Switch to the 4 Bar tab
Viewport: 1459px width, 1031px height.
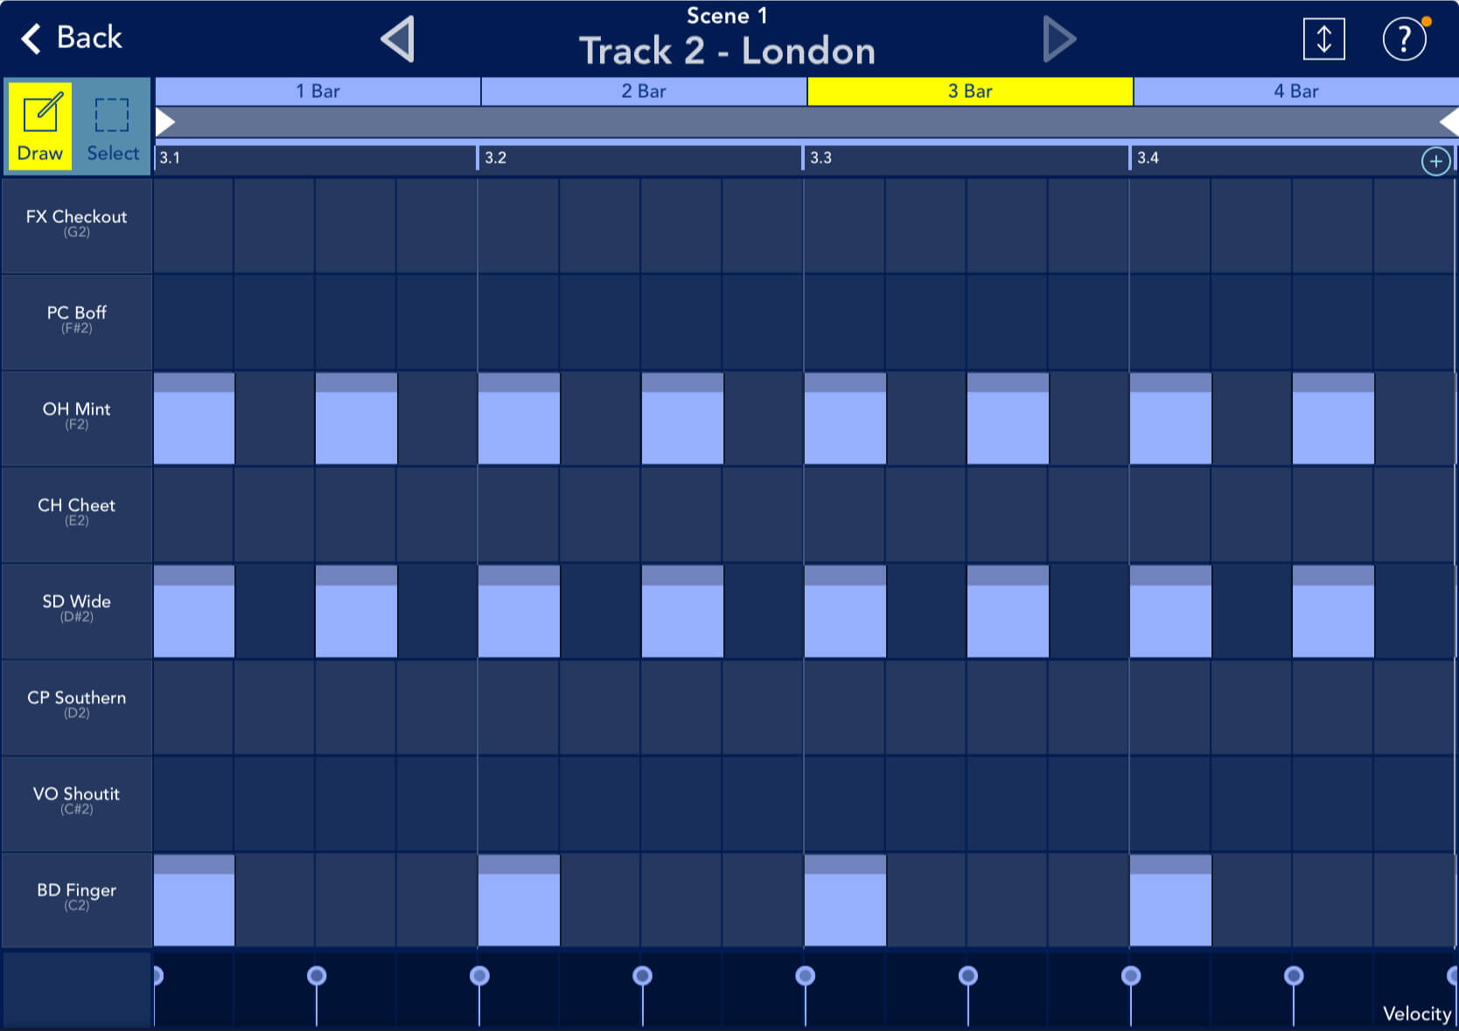1295,91
